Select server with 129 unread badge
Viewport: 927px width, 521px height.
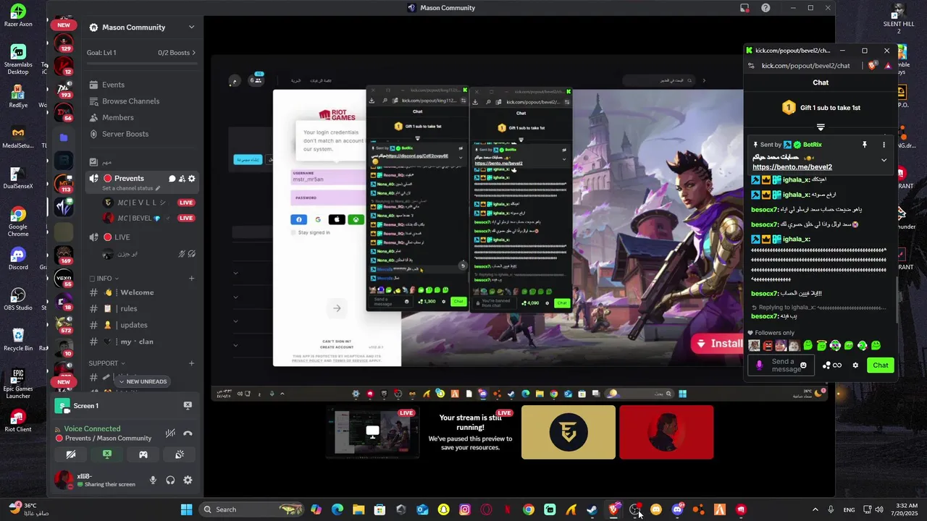[65, 43]
